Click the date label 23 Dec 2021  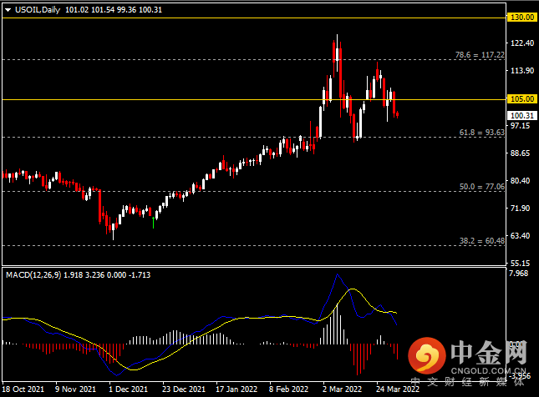(x=184, y=389)
